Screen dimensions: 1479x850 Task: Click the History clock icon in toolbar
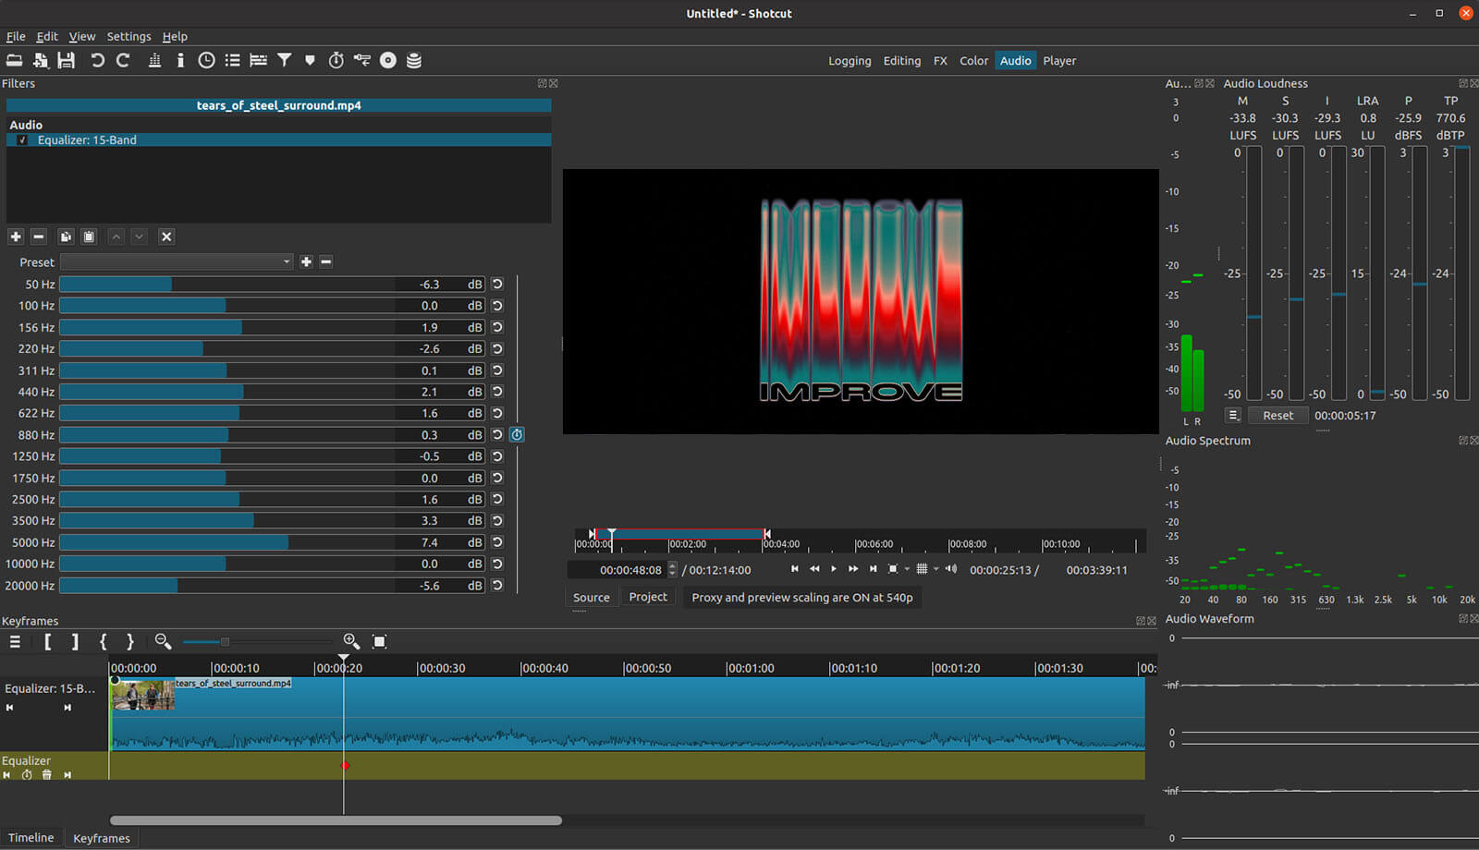pos(206,60)
